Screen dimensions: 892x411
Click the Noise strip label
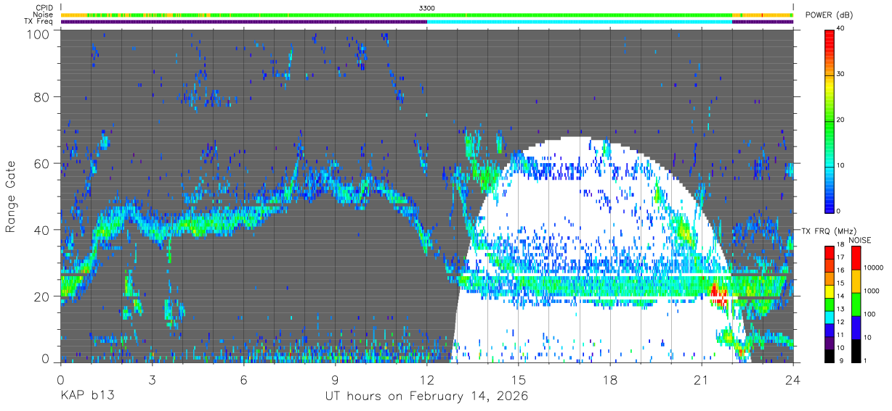43,14
